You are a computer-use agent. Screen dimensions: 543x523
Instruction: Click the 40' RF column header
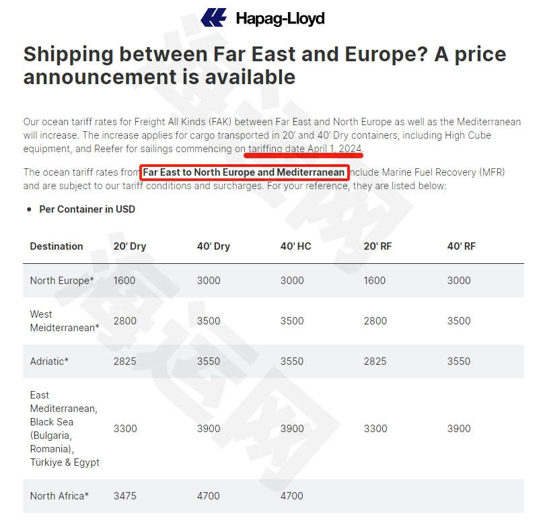point(462,246)
